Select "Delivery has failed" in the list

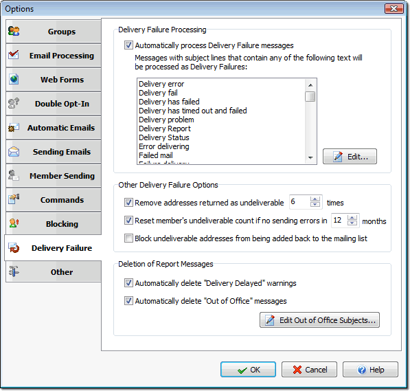169,102
